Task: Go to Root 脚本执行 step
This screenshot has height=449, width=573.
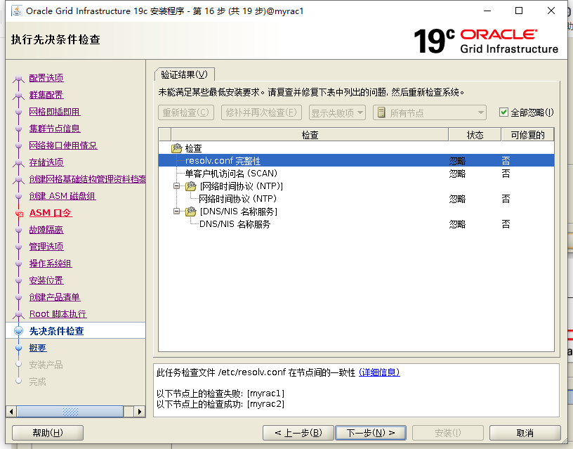Action: [58, 313]
